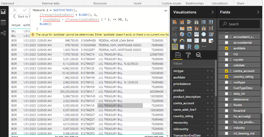Select the Stacked bar chart visual
Viewport: 264px width, 137px height.
[175, 22]
